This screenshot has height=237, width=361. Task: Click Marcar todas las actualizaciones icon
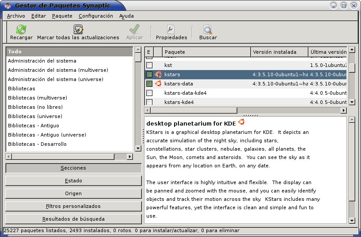(x=78, y=30)
